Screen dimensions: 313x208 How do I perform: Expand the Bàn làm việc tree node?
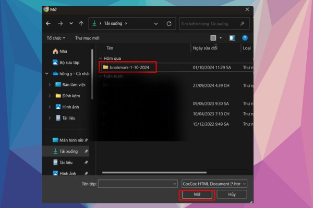50,85
